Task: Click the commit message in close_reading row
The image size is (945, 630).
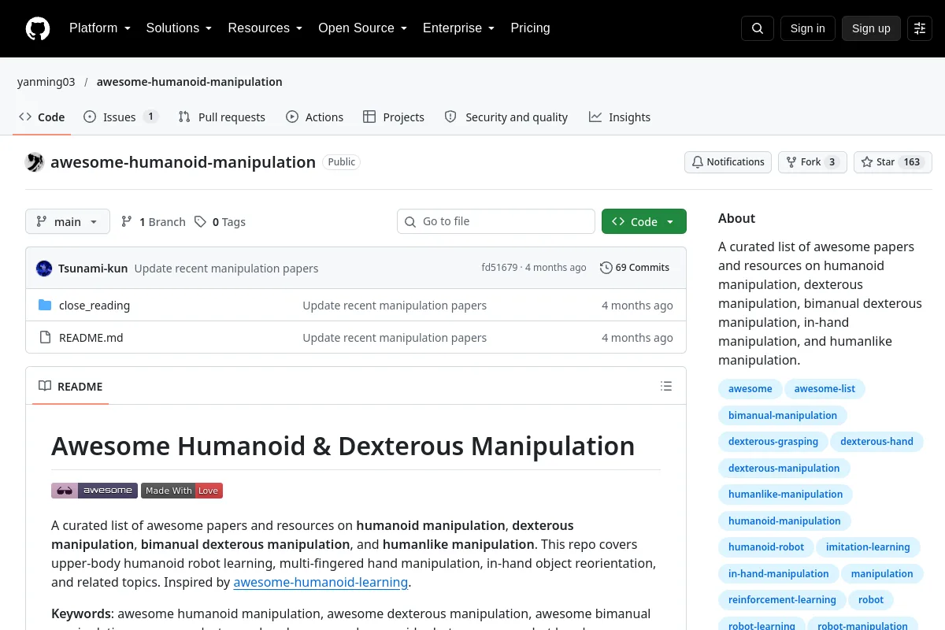Action: click(x=395, y=306)
